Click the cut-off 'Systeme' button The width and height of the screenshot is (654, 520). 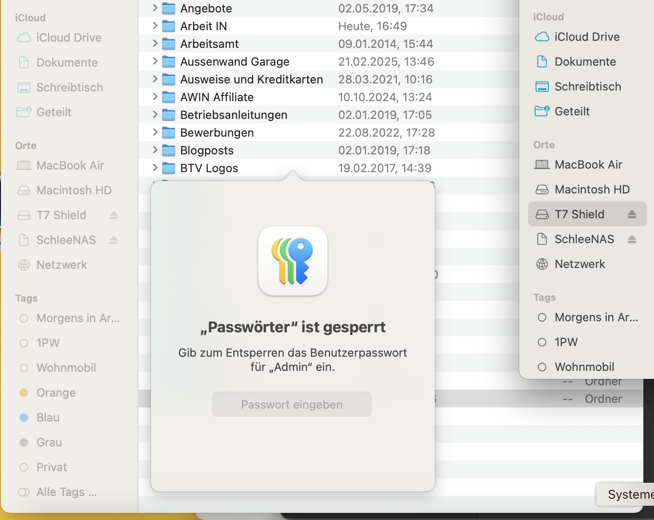coord(626,494)
